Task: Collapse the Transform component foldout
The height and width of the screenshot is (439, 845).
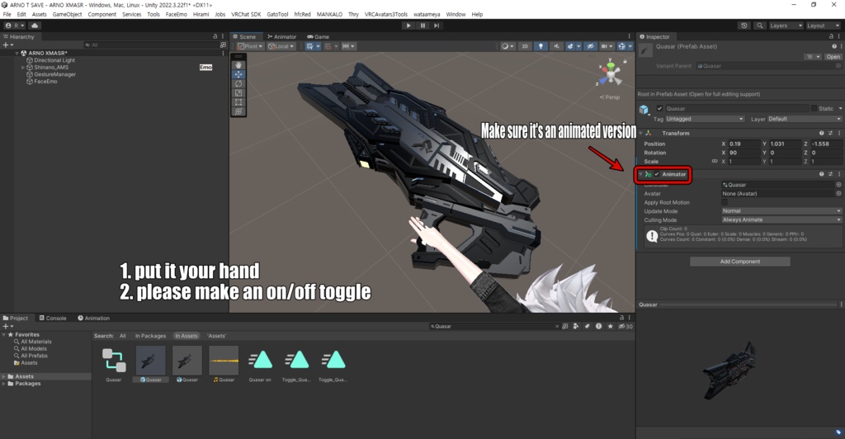Action: (x=640, y=133)
